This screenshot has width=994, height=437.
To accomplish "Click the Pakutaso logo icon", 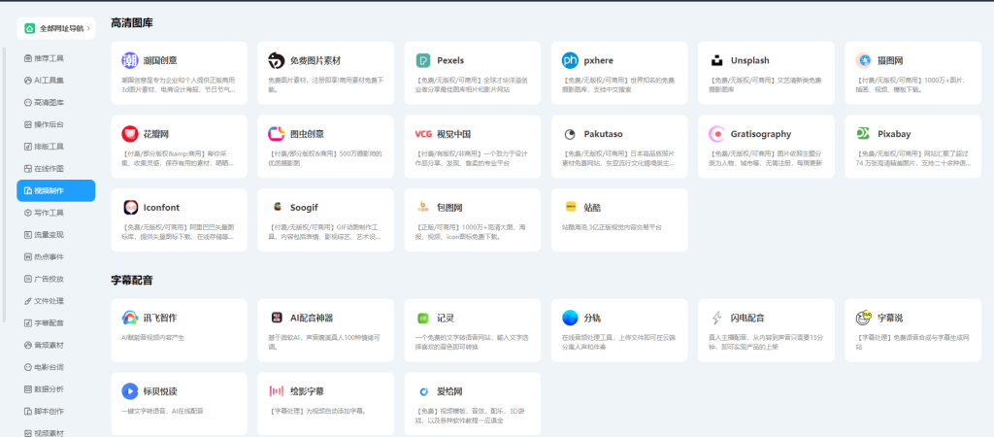I will [570, 134].
